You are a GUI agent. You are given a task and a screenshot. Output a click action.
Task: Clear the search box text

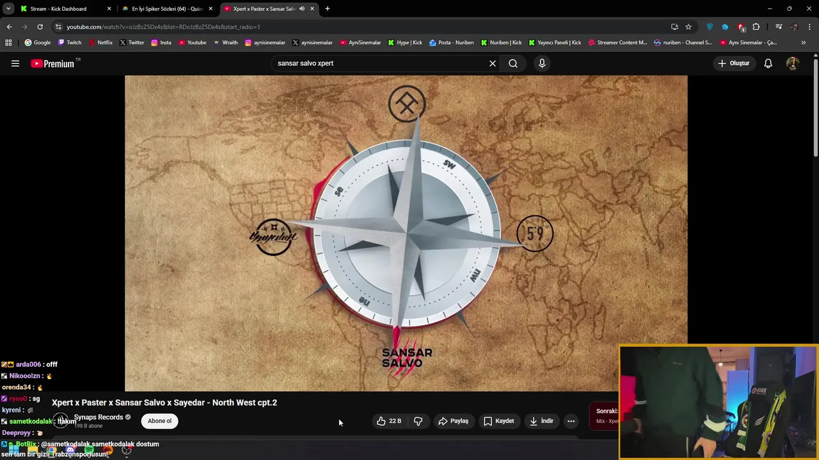tap(493, 63)
